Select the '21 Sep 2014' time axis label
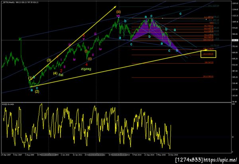 (149, 155)
